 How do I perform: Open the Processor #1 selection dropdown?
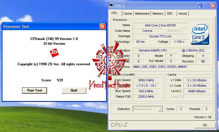(161, 109)
